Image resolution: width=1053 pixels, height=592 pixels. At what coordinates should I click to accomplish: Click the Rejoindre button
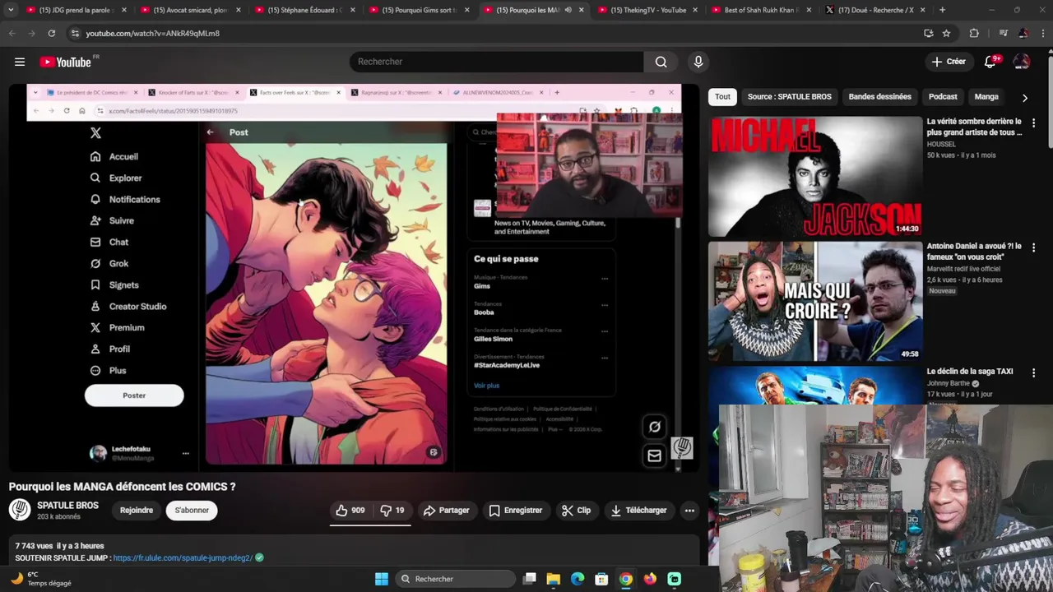point(137,511)
